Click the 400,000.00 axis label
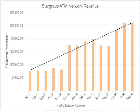Viewport: 140px width, 111px height. [17, 39]
